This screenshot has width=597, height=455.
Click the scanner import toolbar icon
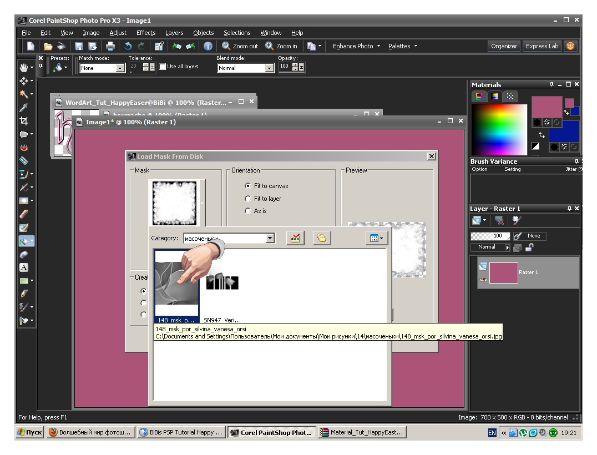click(x=61, y=46)
